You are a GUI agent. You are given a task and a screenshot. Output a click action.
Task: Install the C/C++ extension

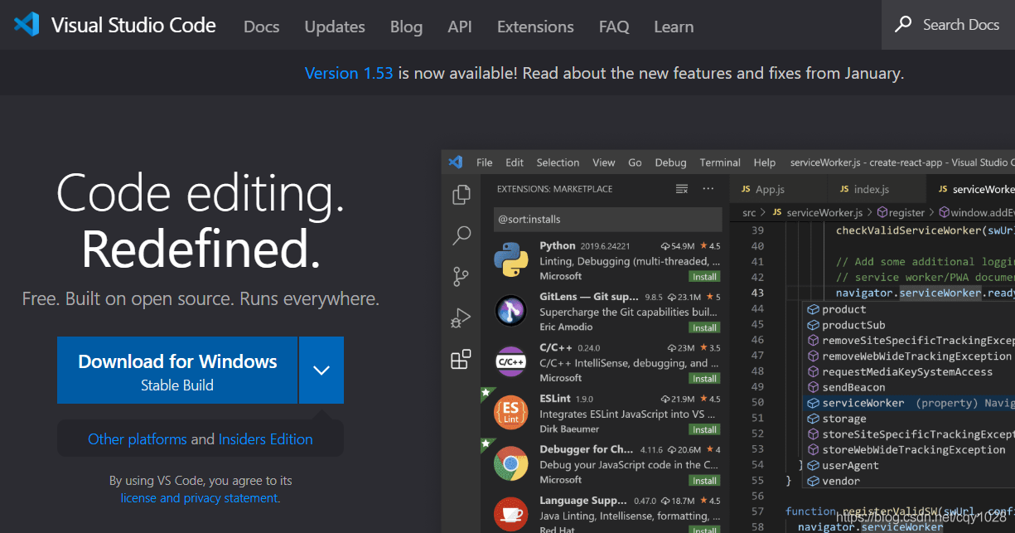pos(705,379)
